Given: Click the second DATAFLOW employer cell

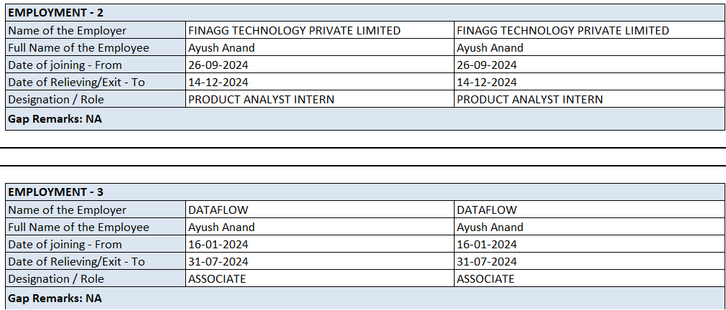Looking at the screenshot, I should point(487,210).
